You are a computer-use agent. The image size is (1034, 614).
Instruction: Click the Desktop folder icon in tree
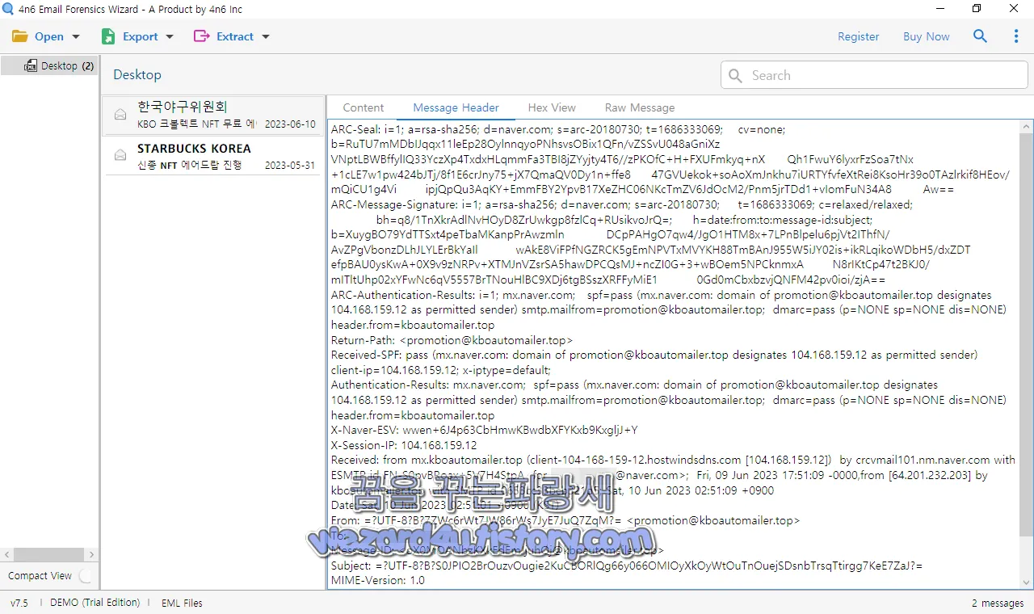coord(31,65)
